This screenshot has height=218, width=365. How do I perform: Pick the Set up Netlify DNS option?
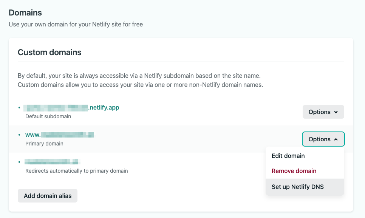[x=297, y=187]
